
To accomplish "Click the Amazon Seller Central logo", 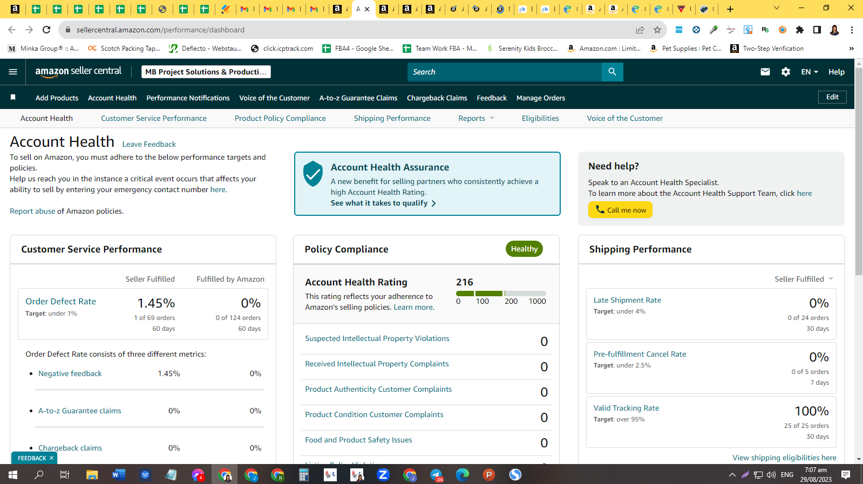I will pos(78,72).
